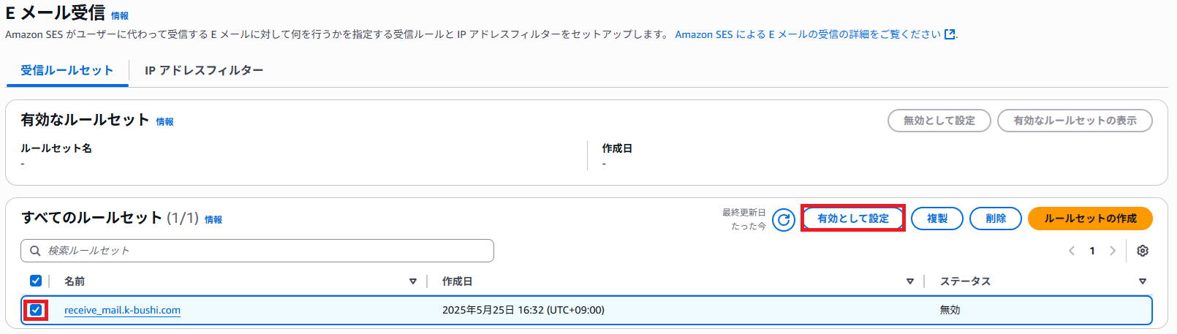Screen dimensions: 1177x334
Task: Select the 受信ルールセット tab
Action: point(67,70)
